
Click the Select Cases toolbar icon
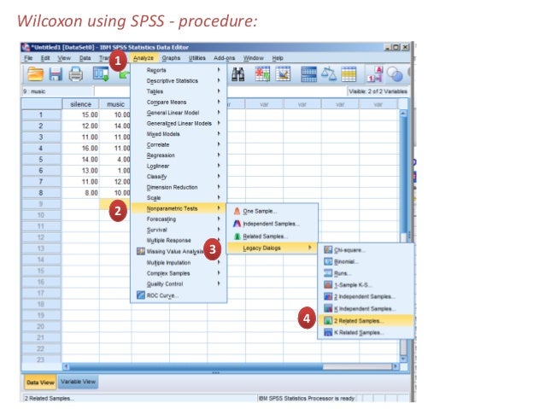[x=349, y=74]
